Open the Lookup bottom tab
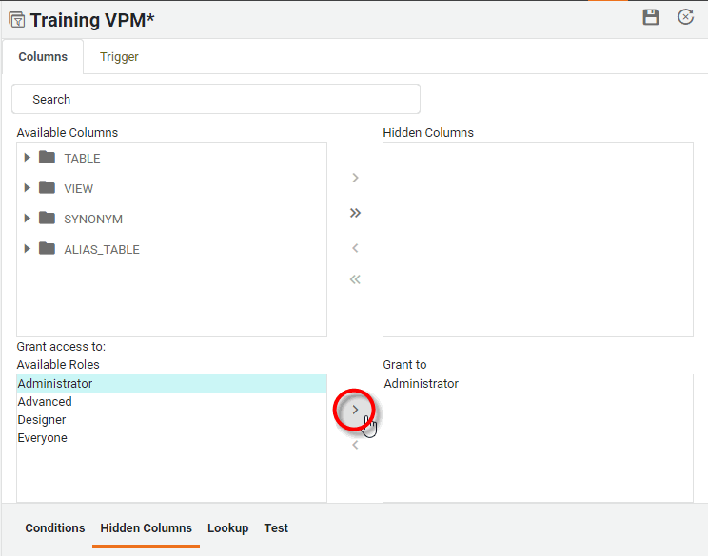 coord(227,528)
